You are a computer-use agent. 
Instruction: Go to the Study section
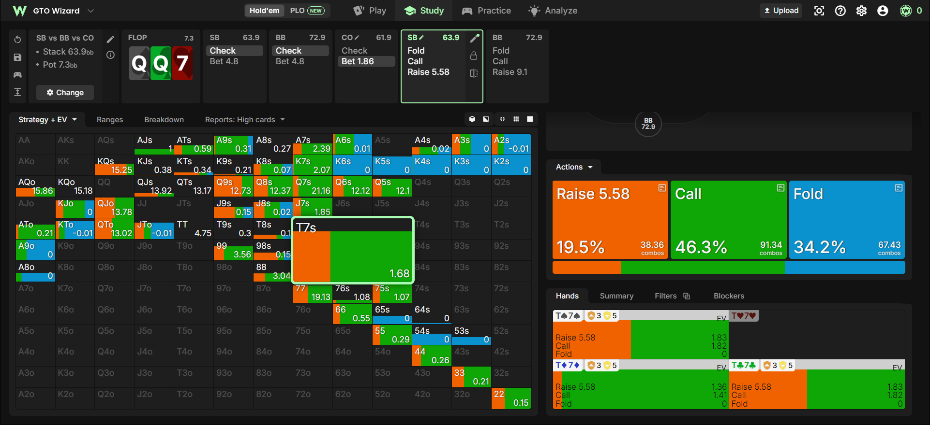[x=424, y=11]
